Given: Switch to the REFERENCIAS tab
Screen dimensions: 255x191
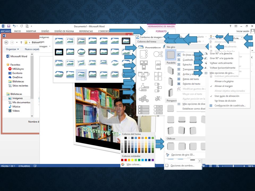Looking at the screenshot, I should click(x=86, y=31).
